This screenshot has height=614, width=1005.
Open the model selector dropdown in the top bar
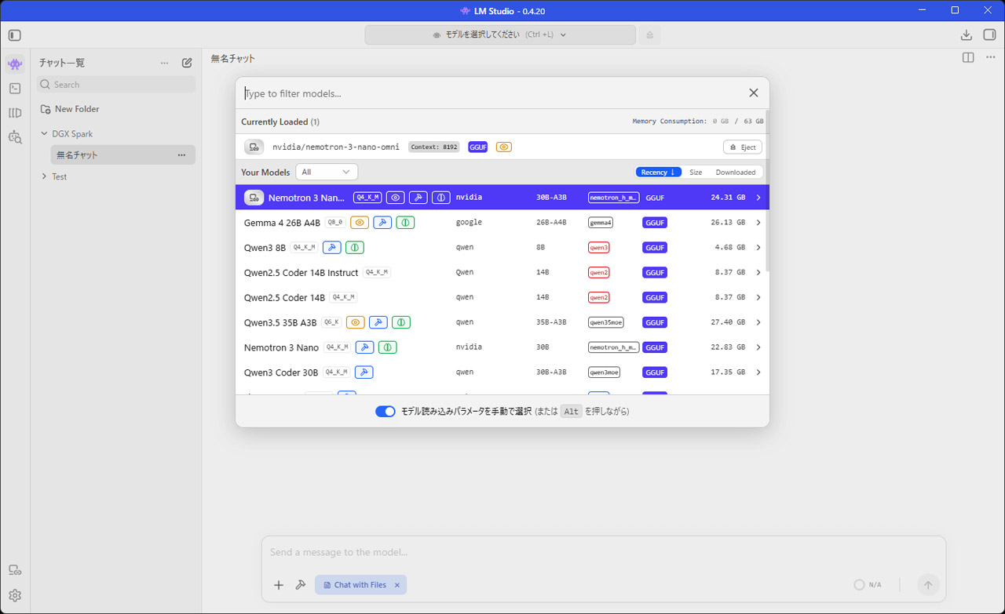[x=500, y=35]
